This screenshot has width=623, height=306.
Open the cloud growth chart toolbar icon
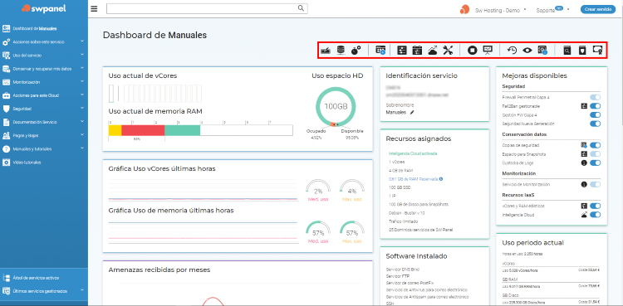[433, 50]
